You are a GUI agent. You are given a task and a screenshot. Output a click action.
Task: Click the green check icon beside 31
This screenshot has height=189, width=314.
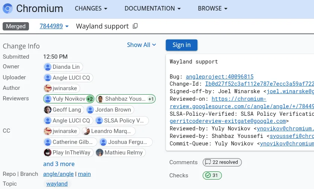208,175
